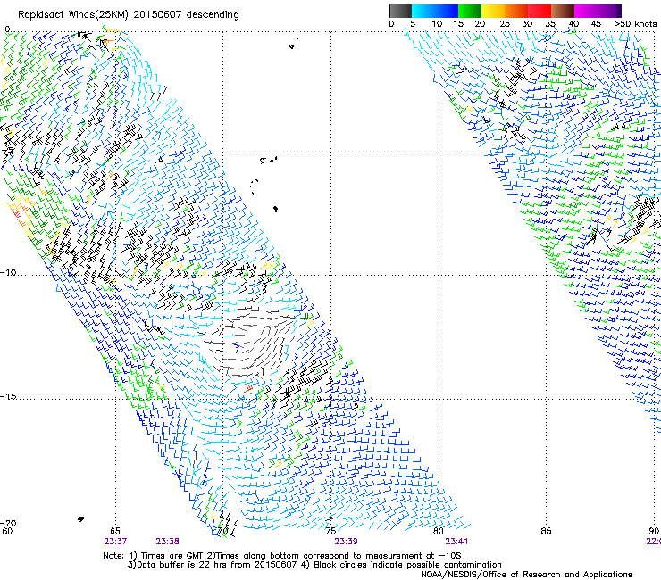
Task: Click the time stamp 23:38
Action: point(167,542)
